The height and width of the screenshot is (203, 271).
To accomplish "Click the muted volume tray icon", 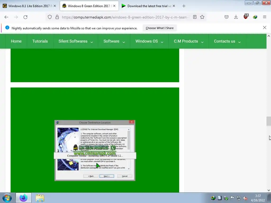I will click(245, 198).
